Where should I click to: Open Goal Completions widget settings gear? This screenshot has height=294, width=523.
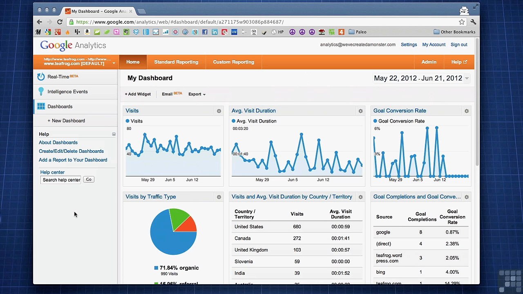tap(467, 197)
